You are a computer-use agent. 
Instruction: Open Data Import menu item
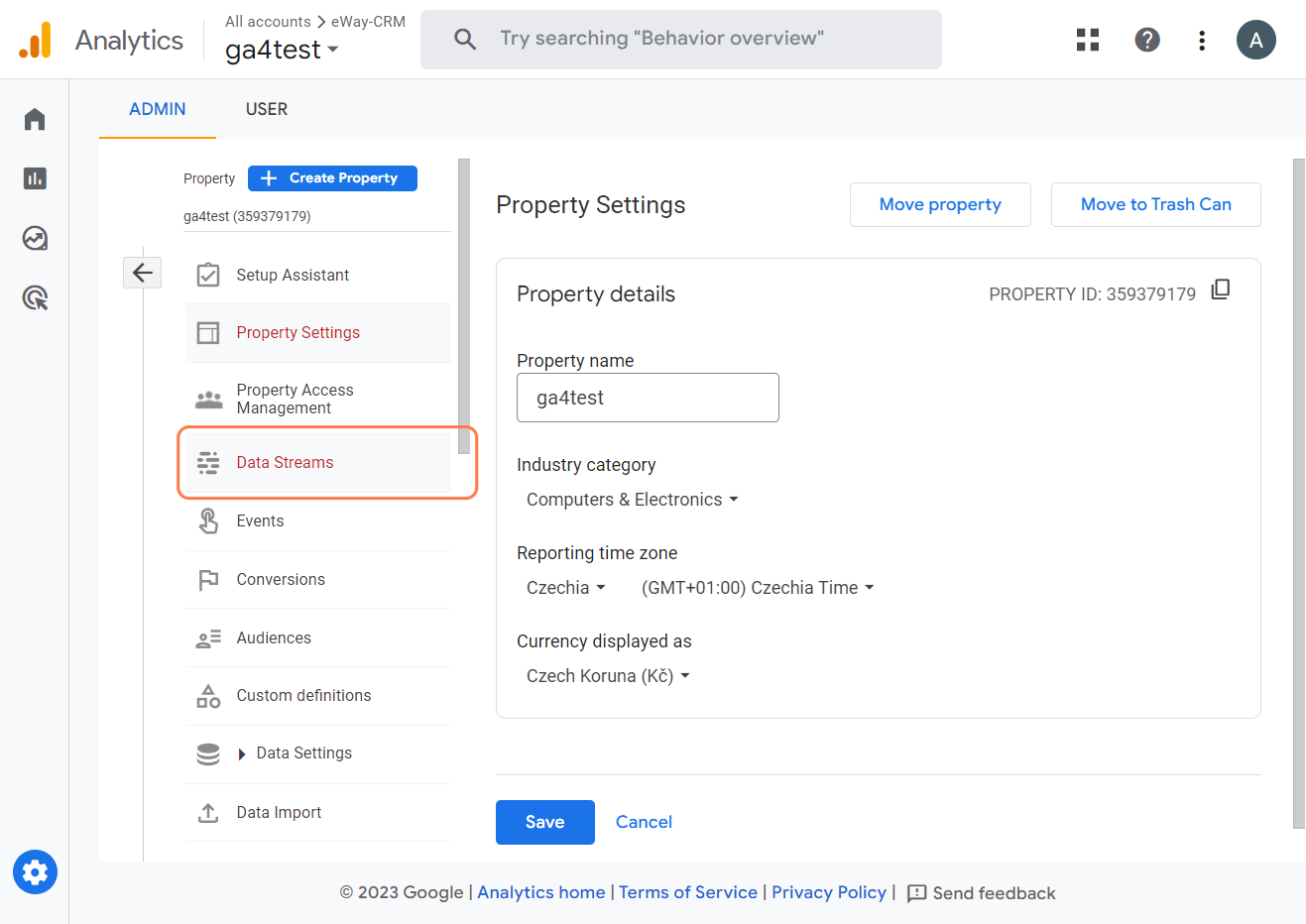point(318,812)
